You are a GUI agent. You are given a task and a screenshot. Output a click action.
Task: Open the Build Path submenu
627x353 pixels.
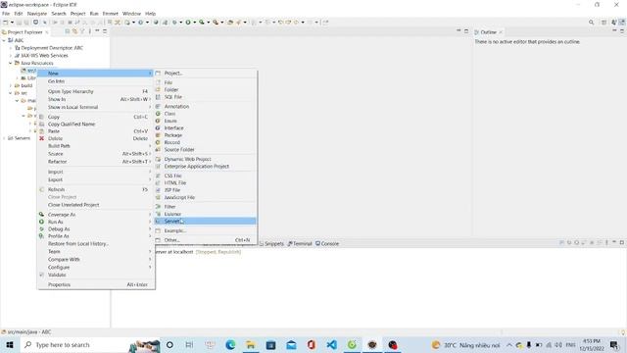(96, 146)
